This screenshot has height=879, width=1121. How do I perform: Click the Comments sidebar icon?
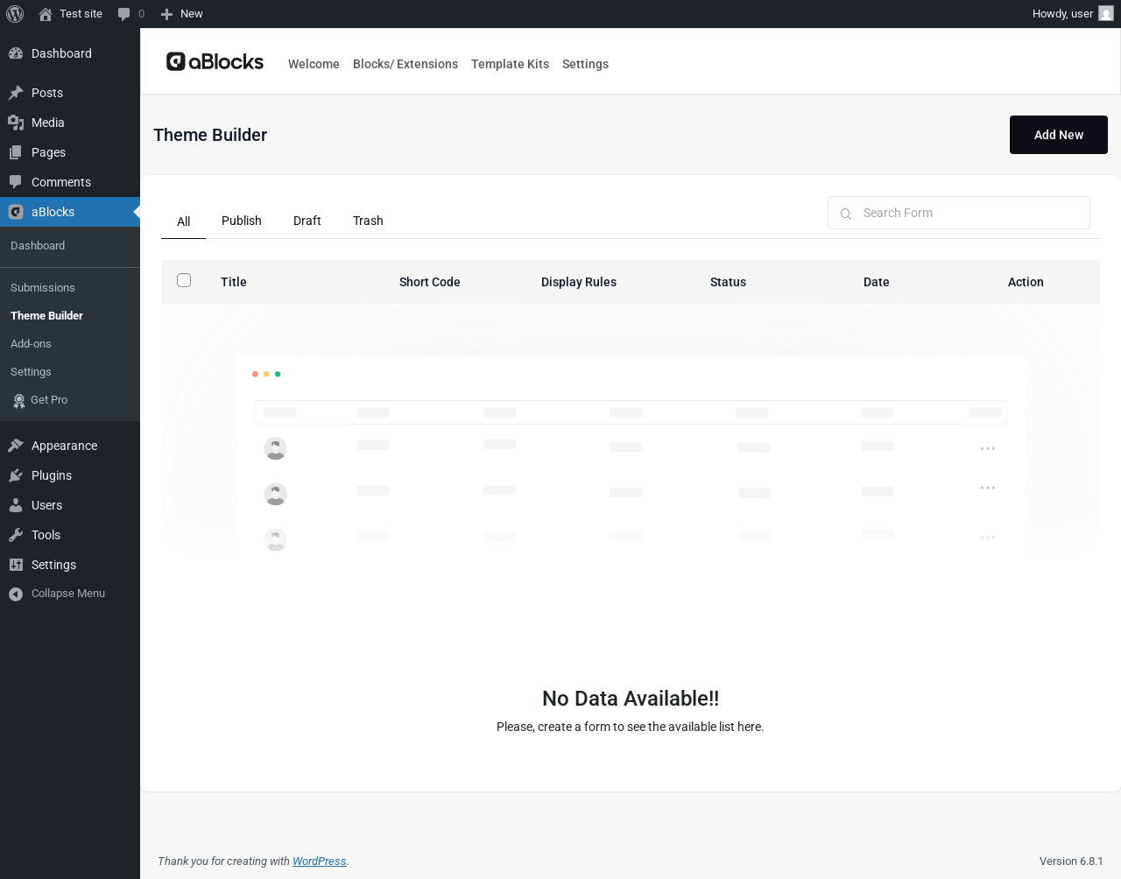tap(16, 182)
